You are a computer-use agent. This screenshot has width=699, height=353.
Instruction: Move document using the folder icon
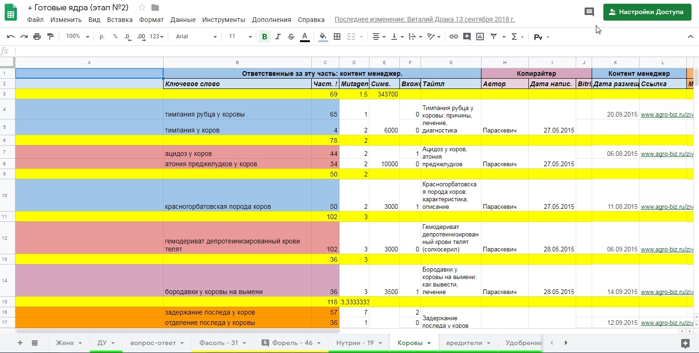pyautogui.click(x=155, y=7)
